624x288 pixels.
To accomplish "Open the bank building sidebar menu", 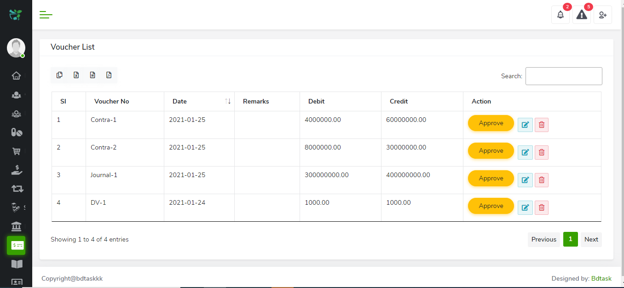I will pyautogui.click(x=16, y=226).
